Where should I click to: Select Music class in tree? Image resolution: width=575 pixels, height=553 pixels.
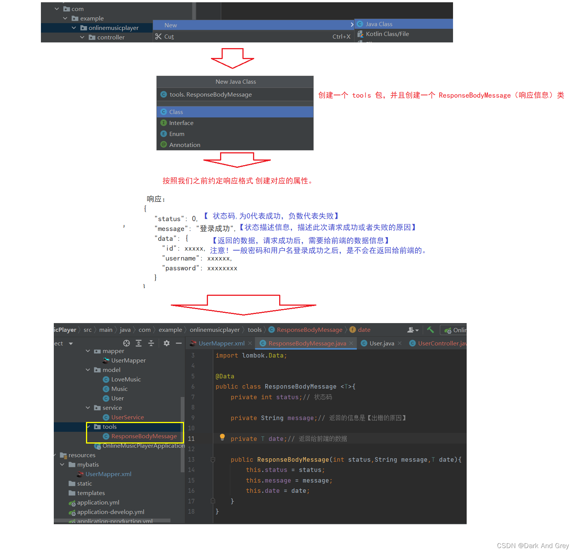(x=115, y=389)
